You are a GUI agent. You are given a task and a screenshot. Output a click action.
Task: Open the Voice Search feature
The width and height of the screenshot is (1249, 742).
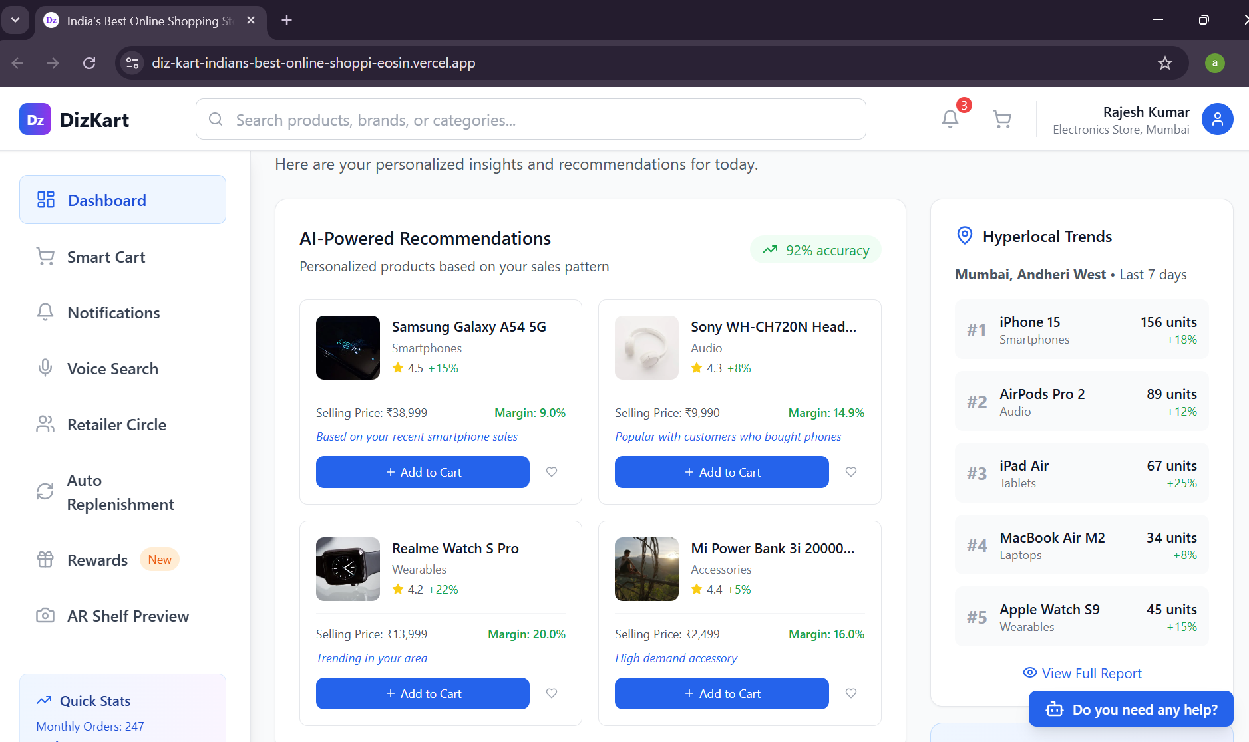tap(112, 368)
